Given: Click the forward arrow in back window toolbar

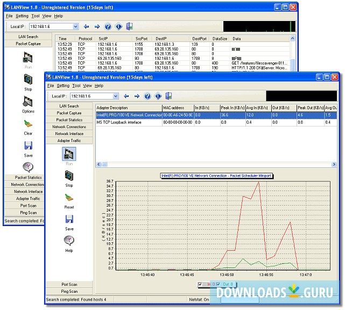Looking at the screenshot, I should pos(97,26).
